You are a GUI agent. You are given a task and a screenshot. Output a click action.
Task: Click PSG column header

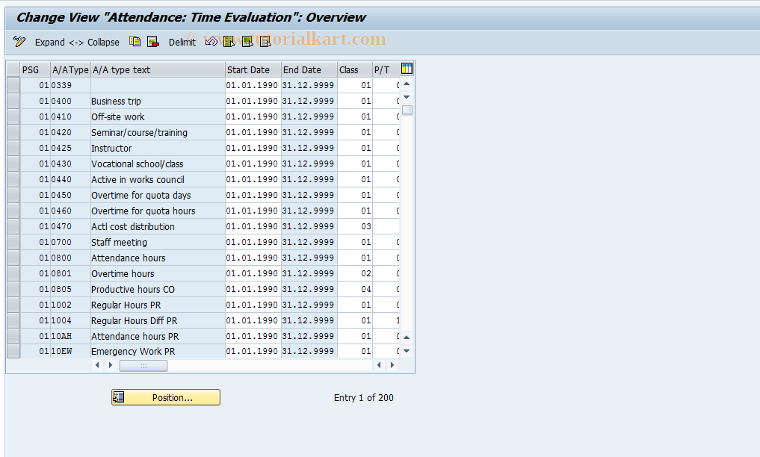click(x=35, y=69)
